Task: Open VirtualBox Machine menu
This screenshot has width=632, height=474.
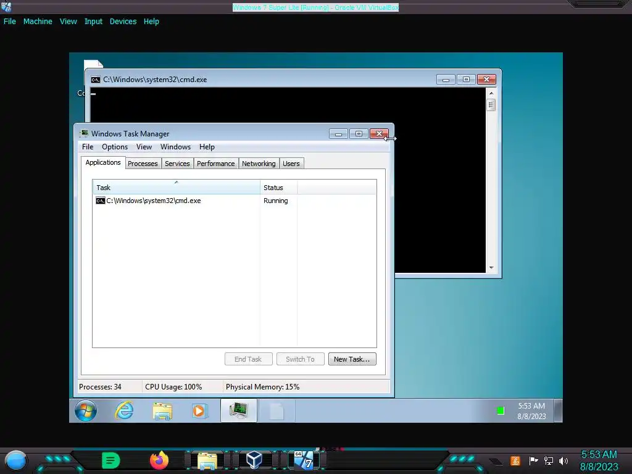Action: [38, 22]
